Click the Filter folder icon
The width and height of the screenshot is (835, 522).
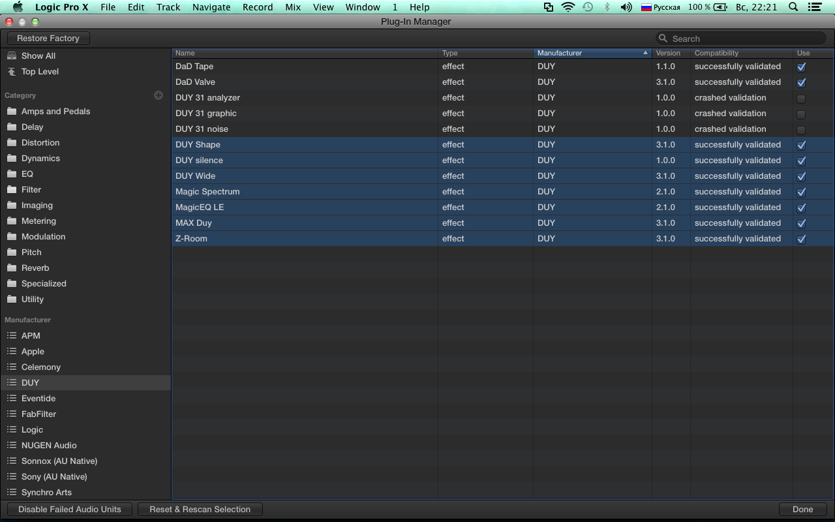pos(12,190)
